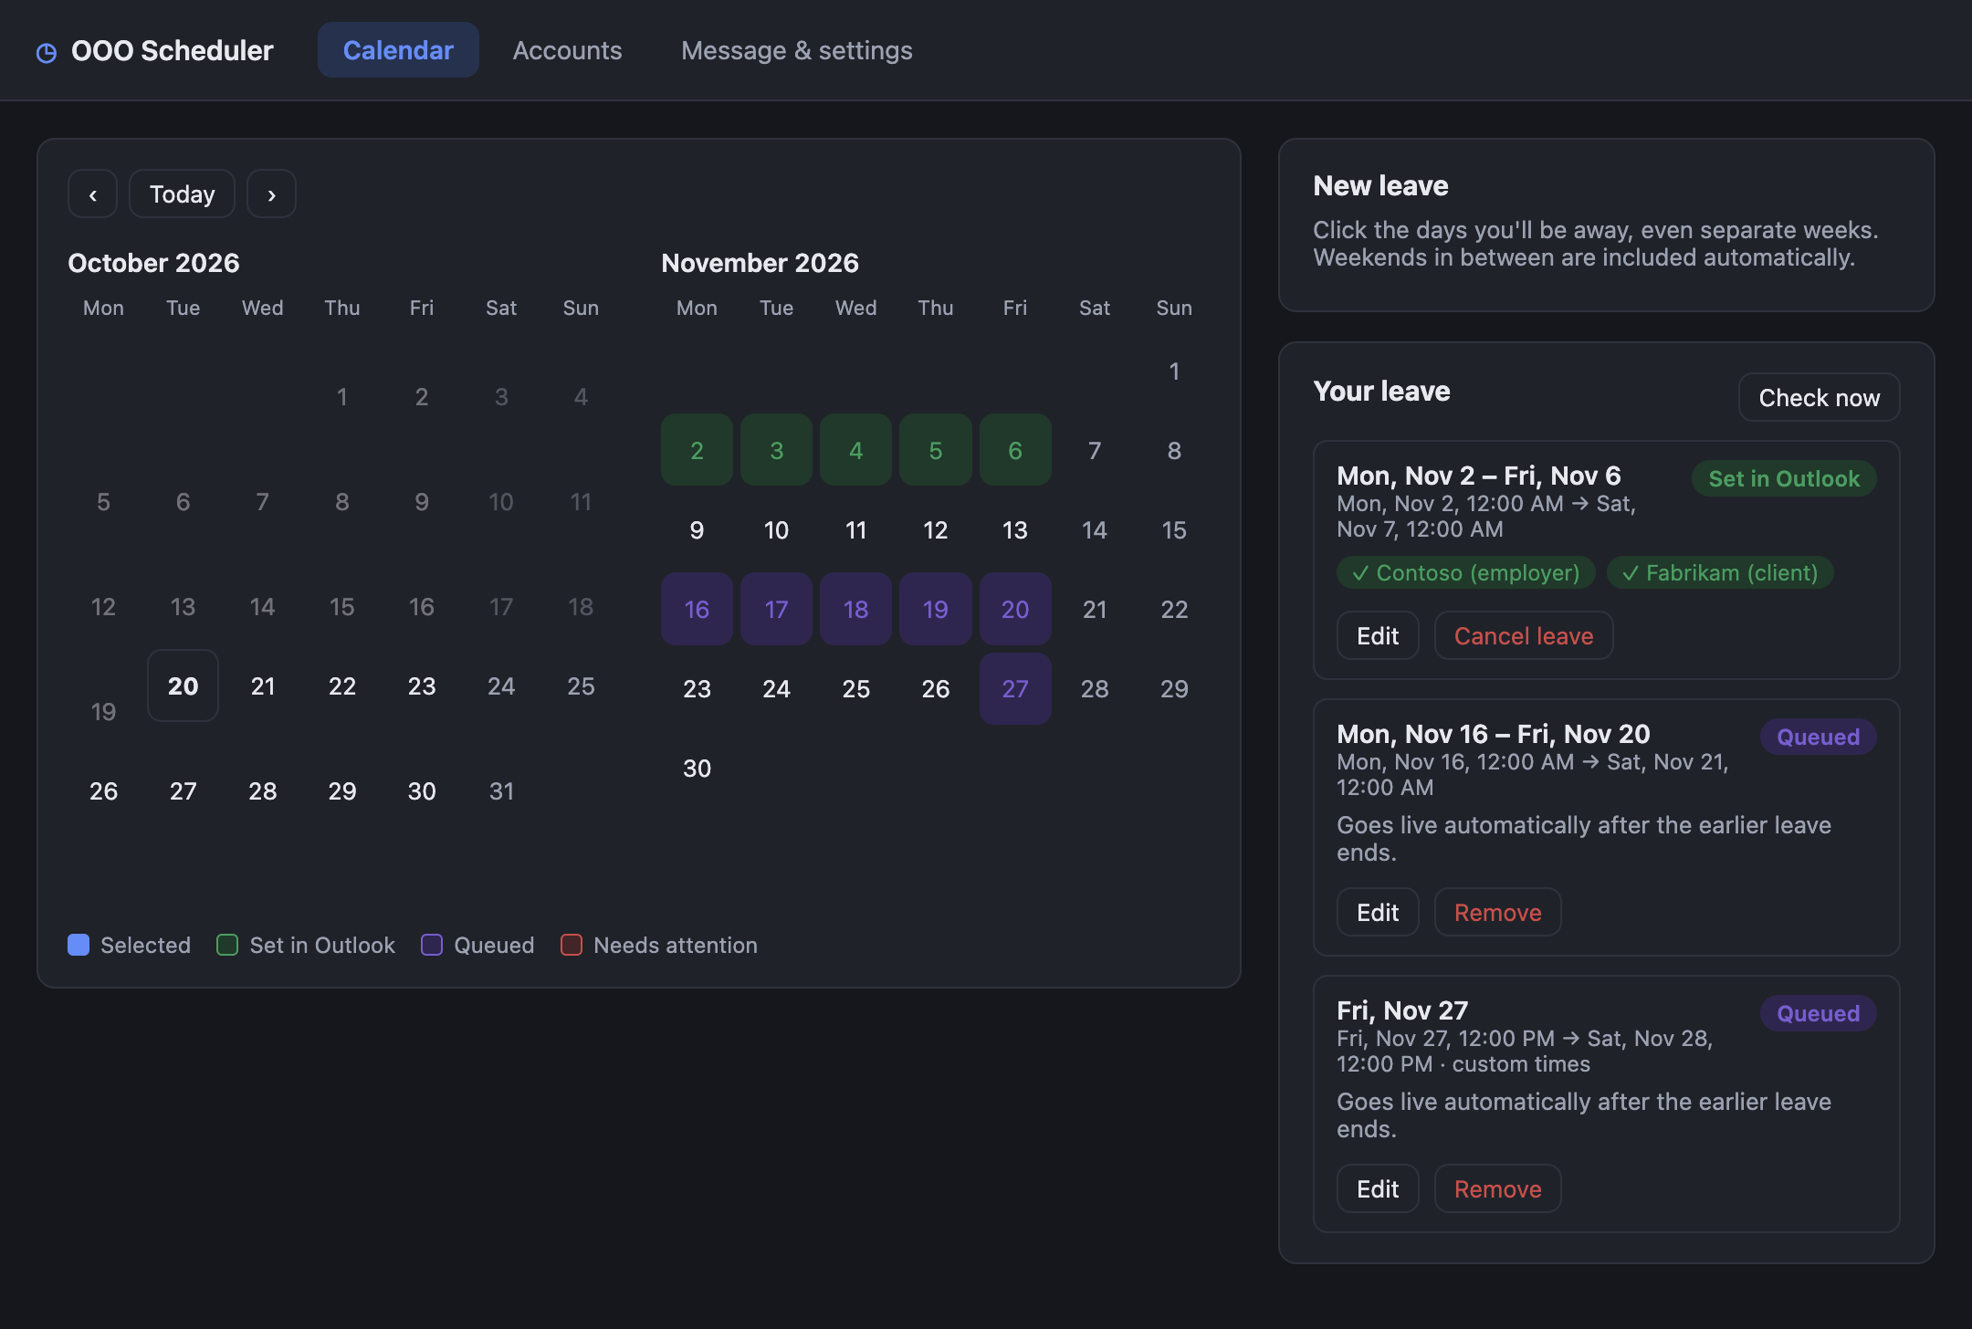The width and height of the screenshot is (1972, 1329).
Task: Select queued day November 18 on calendar
Action: pos(855,609)
